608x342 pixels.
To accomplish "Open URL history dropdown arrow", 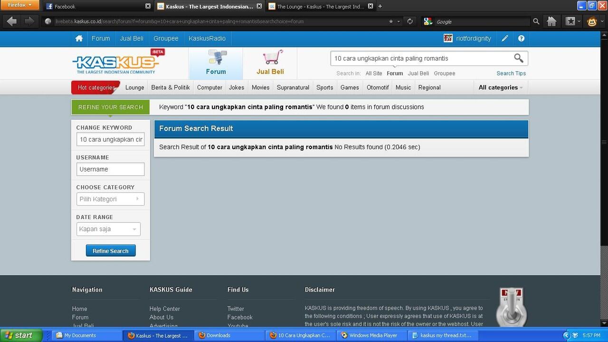I will tap(399, 21).
